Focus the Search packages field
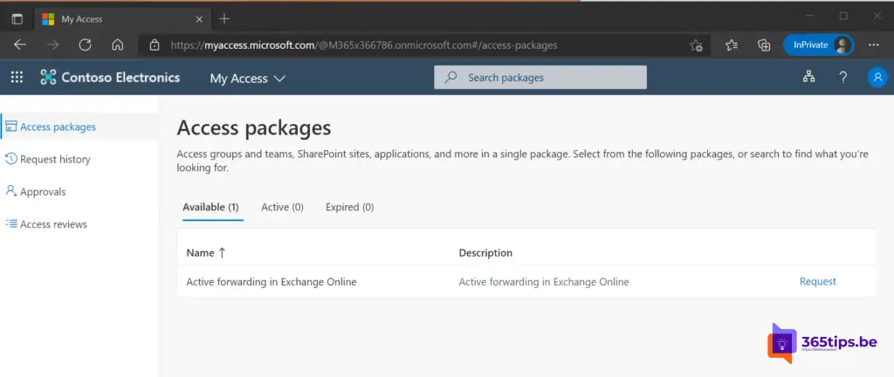 point(540,78)
